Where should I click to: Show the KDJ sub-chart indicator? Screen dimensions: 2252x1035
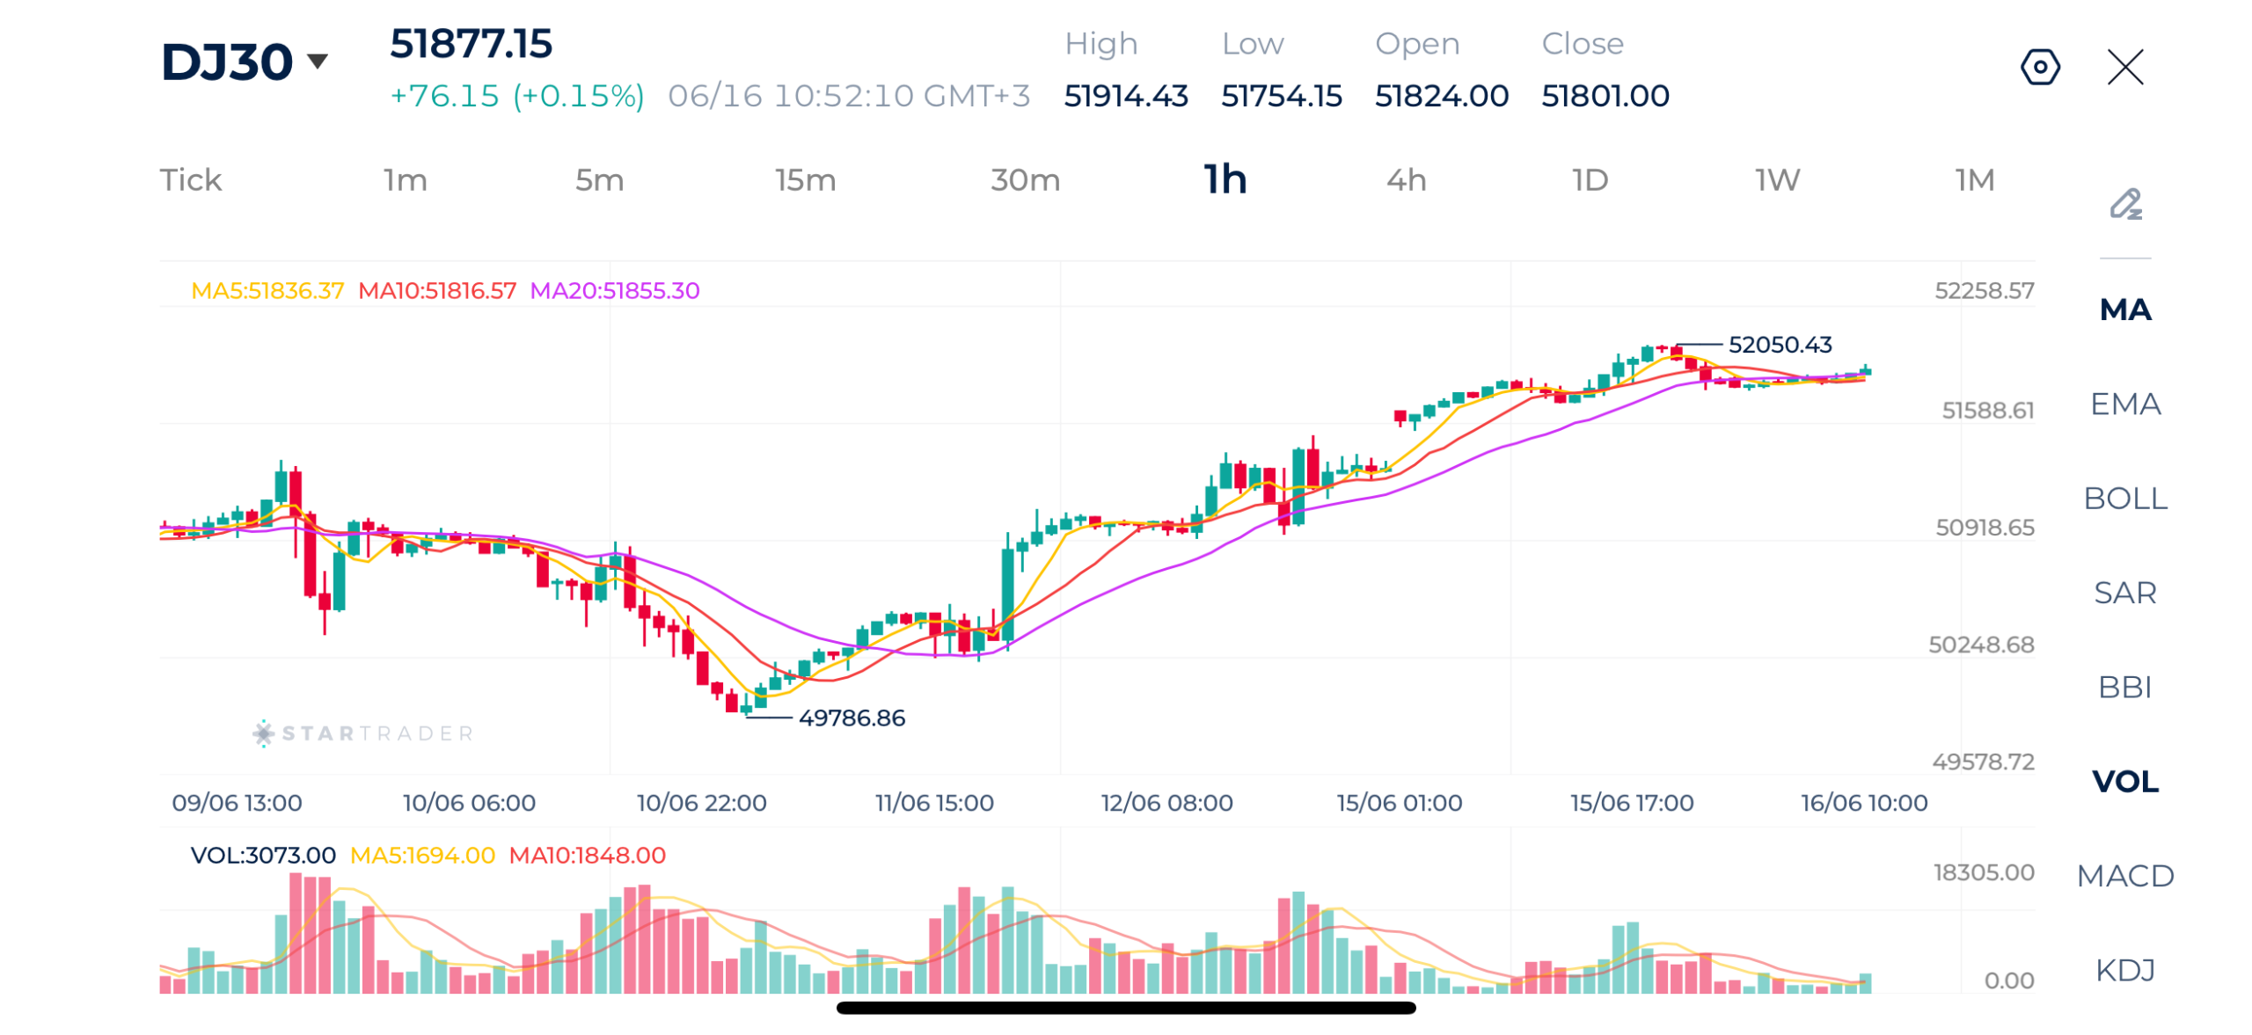coord(2124,969)
